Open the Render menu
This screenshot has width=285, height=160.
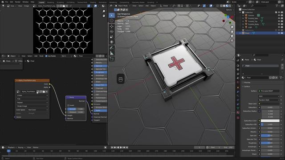(x=18, y=2)
